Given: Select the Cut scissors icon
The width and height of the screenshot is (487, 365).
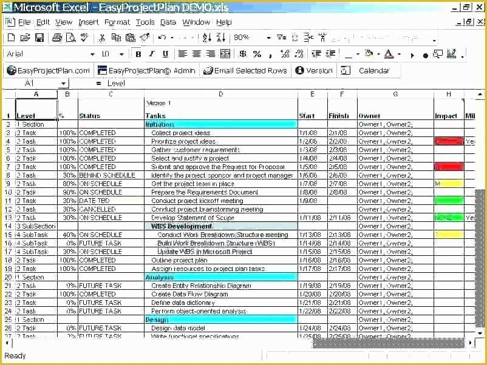Looking at the screenshot, I should click(x=102, y=38).
